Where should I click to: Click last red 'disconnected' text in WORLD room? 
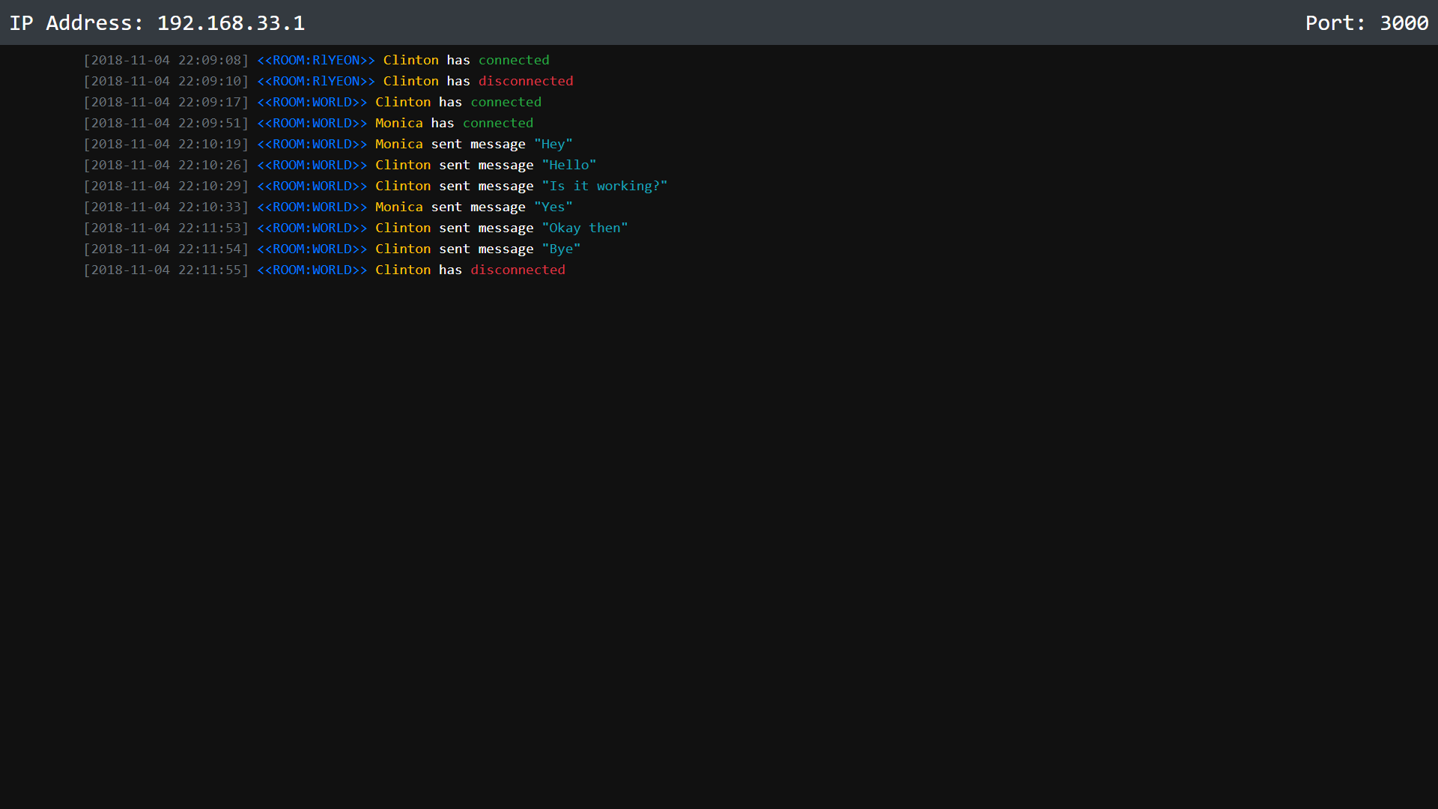pyautogui.click(x=517, y=270)
